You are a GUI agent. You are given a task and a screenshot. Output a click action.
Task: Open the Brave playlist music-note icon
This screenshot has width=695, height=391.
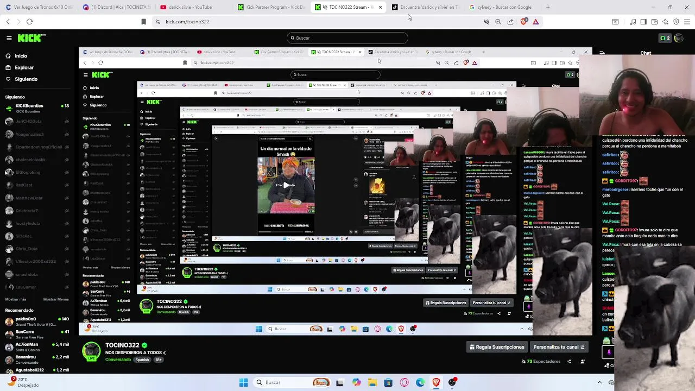click(x=633, y=22)
